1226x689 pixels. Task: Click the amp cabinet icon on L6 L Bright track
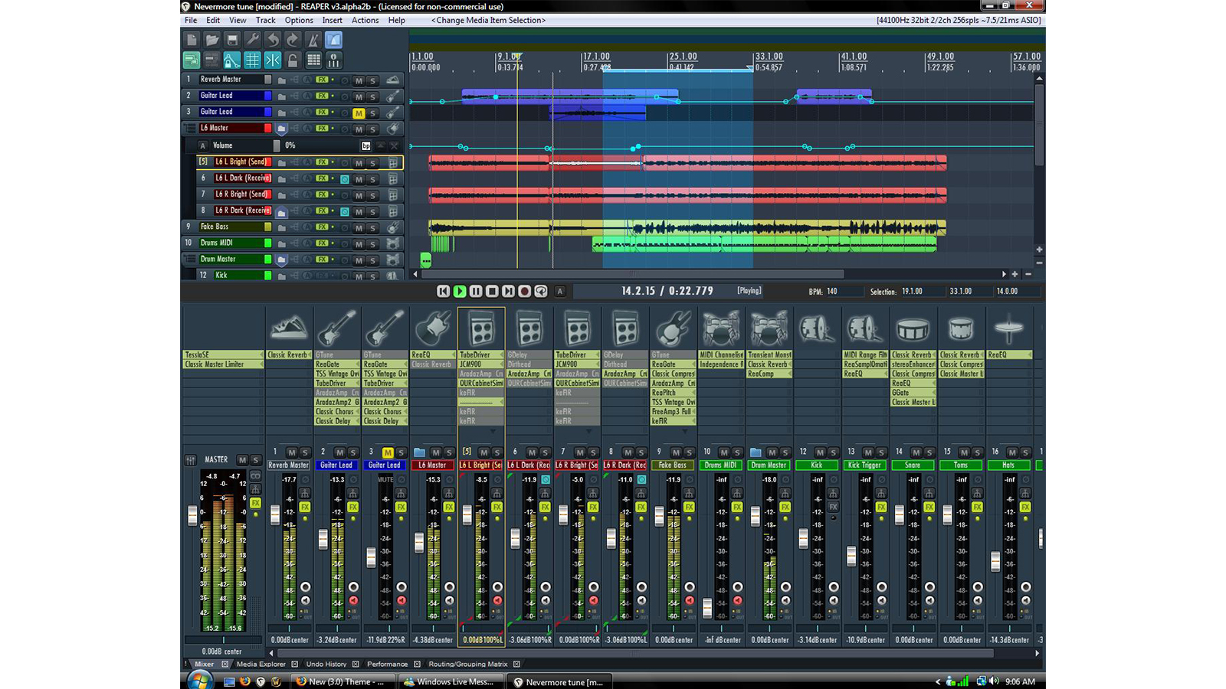click(392, 162)
